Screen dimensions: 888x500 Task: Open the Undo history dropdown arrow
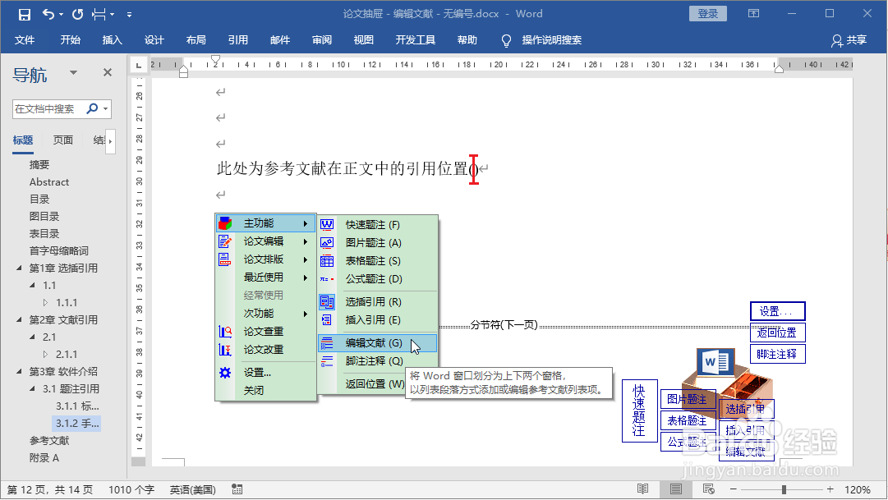tap(61, 14)
